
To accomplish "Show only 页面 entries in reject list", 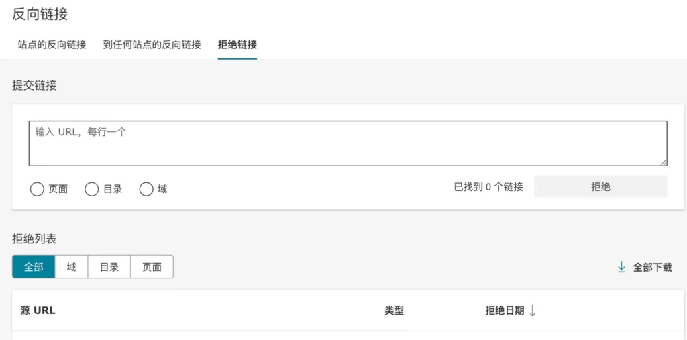I will point(152,267).
